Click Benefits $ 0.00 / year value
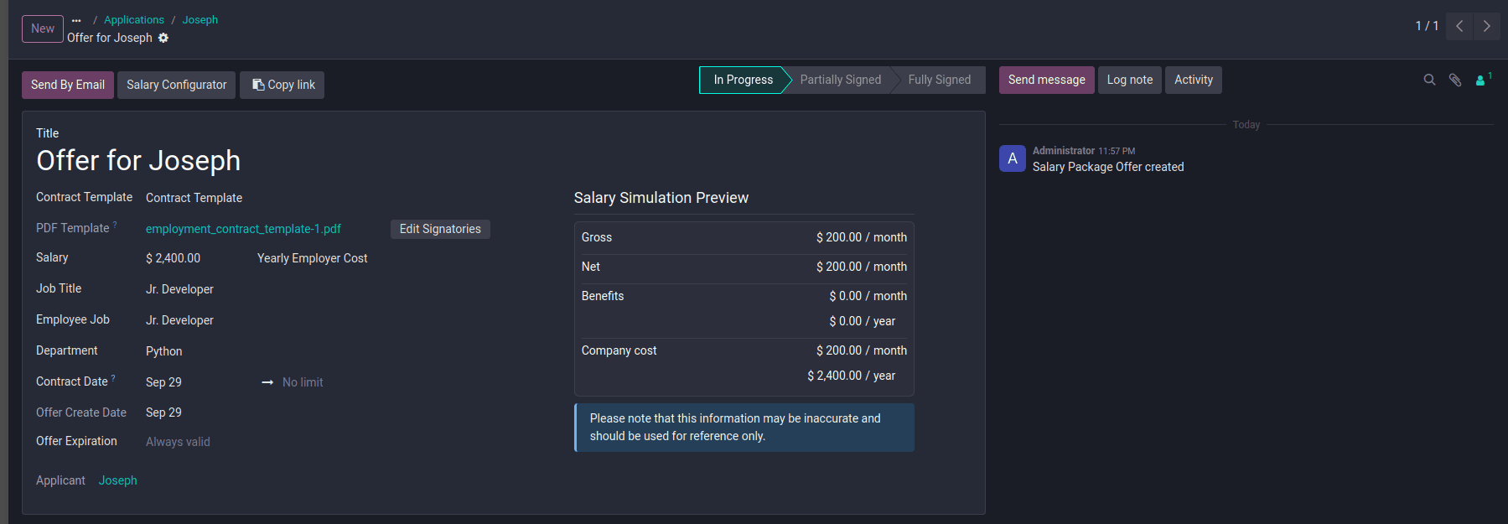Screen dimensions: 1508x524 863,321
